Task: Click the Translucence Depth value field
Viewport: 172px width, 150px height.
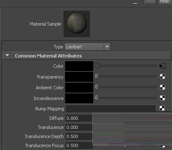Action: (79, 136)
